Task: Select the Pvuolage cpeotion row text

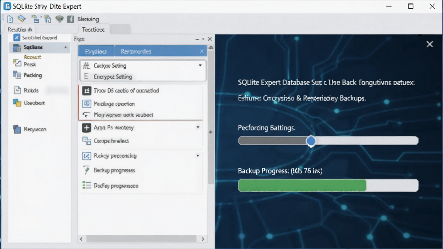Action: point(114,104)
